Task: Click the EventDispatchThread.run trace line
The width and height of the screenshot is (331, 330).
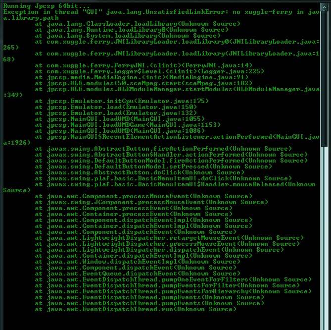Action: tap(136, 309)
